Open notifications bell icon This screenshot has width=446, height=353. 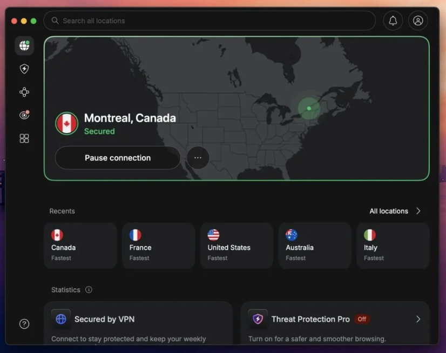tap(393, 21)
